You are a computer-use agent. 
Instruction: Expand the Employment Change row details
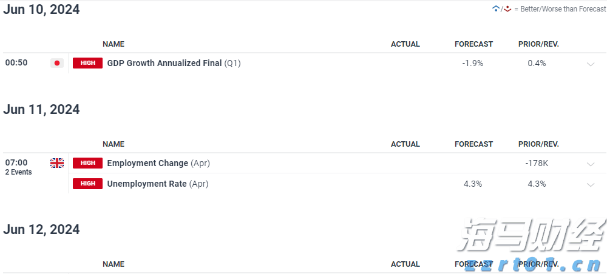(591, 164)
